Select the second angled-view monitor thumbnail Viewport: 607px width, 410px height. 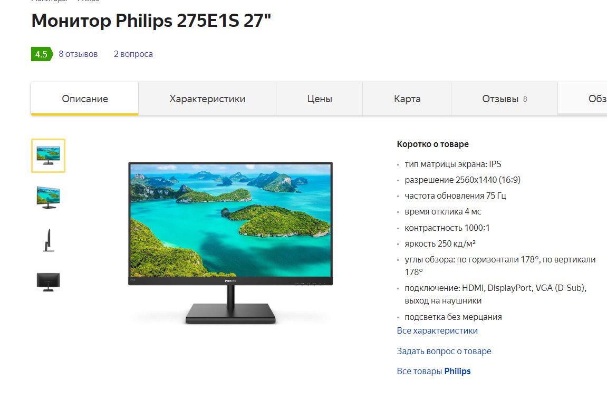click(x=48, y=198)
